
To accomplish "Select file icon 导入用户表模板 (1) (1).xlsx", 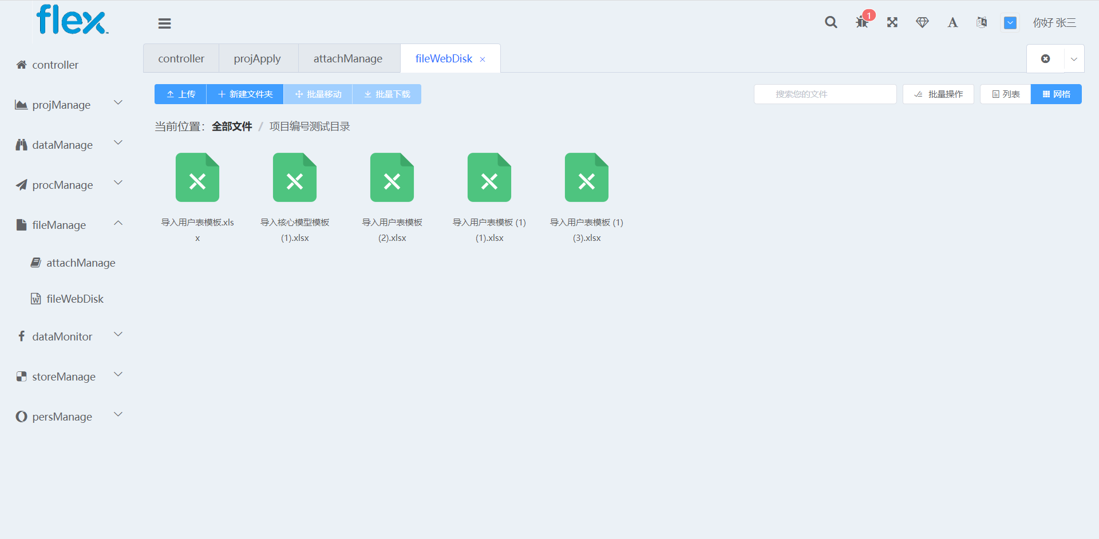I will [489, 177].
